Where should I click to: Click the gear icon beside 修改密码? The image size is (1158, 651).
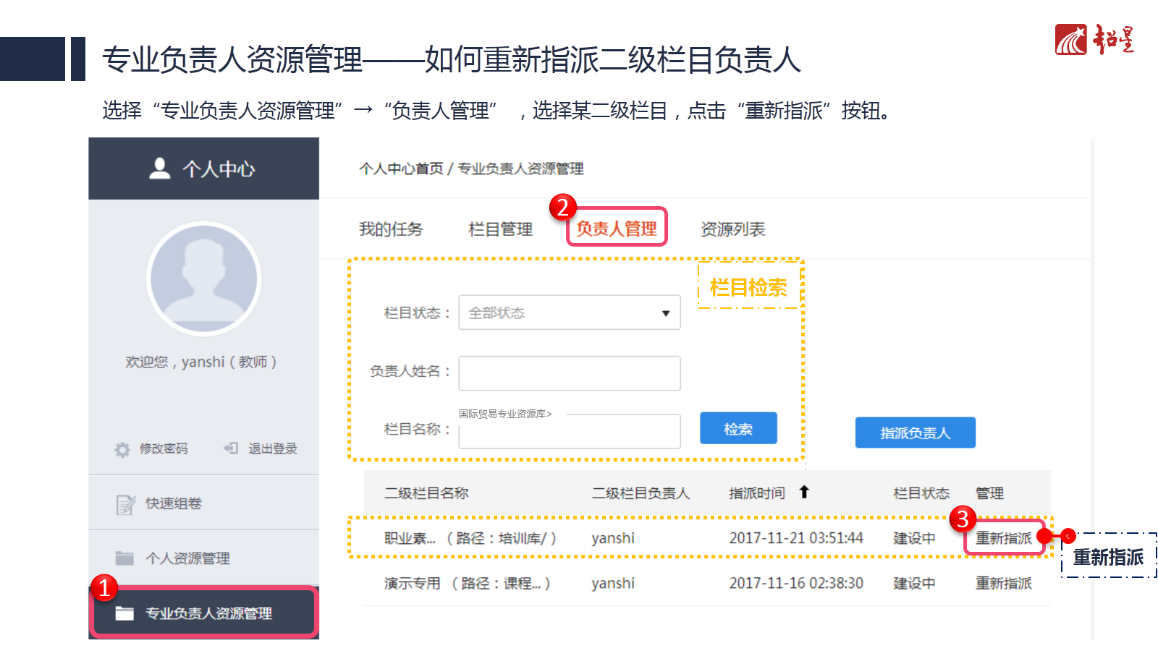click(x=122, y=449)
